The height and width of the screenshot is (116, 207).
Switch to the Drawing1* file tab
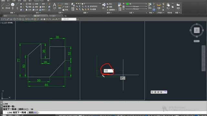click(x=23, y=16)
